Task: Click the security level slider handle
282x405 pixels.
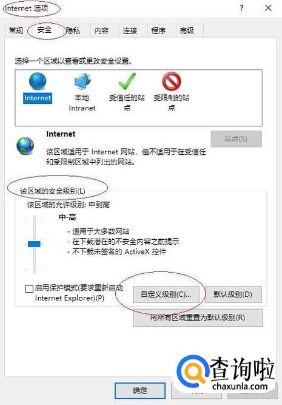Action: (x=34, y=244)
